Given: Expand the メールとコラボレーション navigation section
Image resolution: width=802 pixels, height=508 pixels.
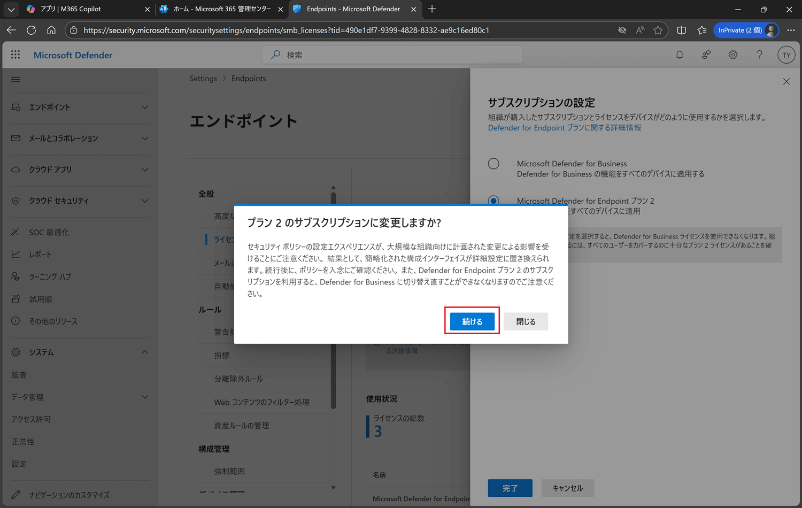Looking at the screenshot, I should point(145,138).
